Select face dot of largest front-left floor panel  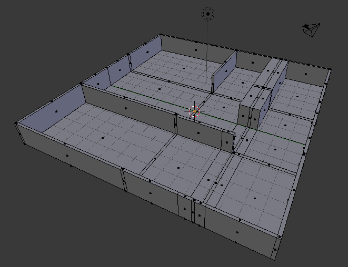tap(103, 138)
